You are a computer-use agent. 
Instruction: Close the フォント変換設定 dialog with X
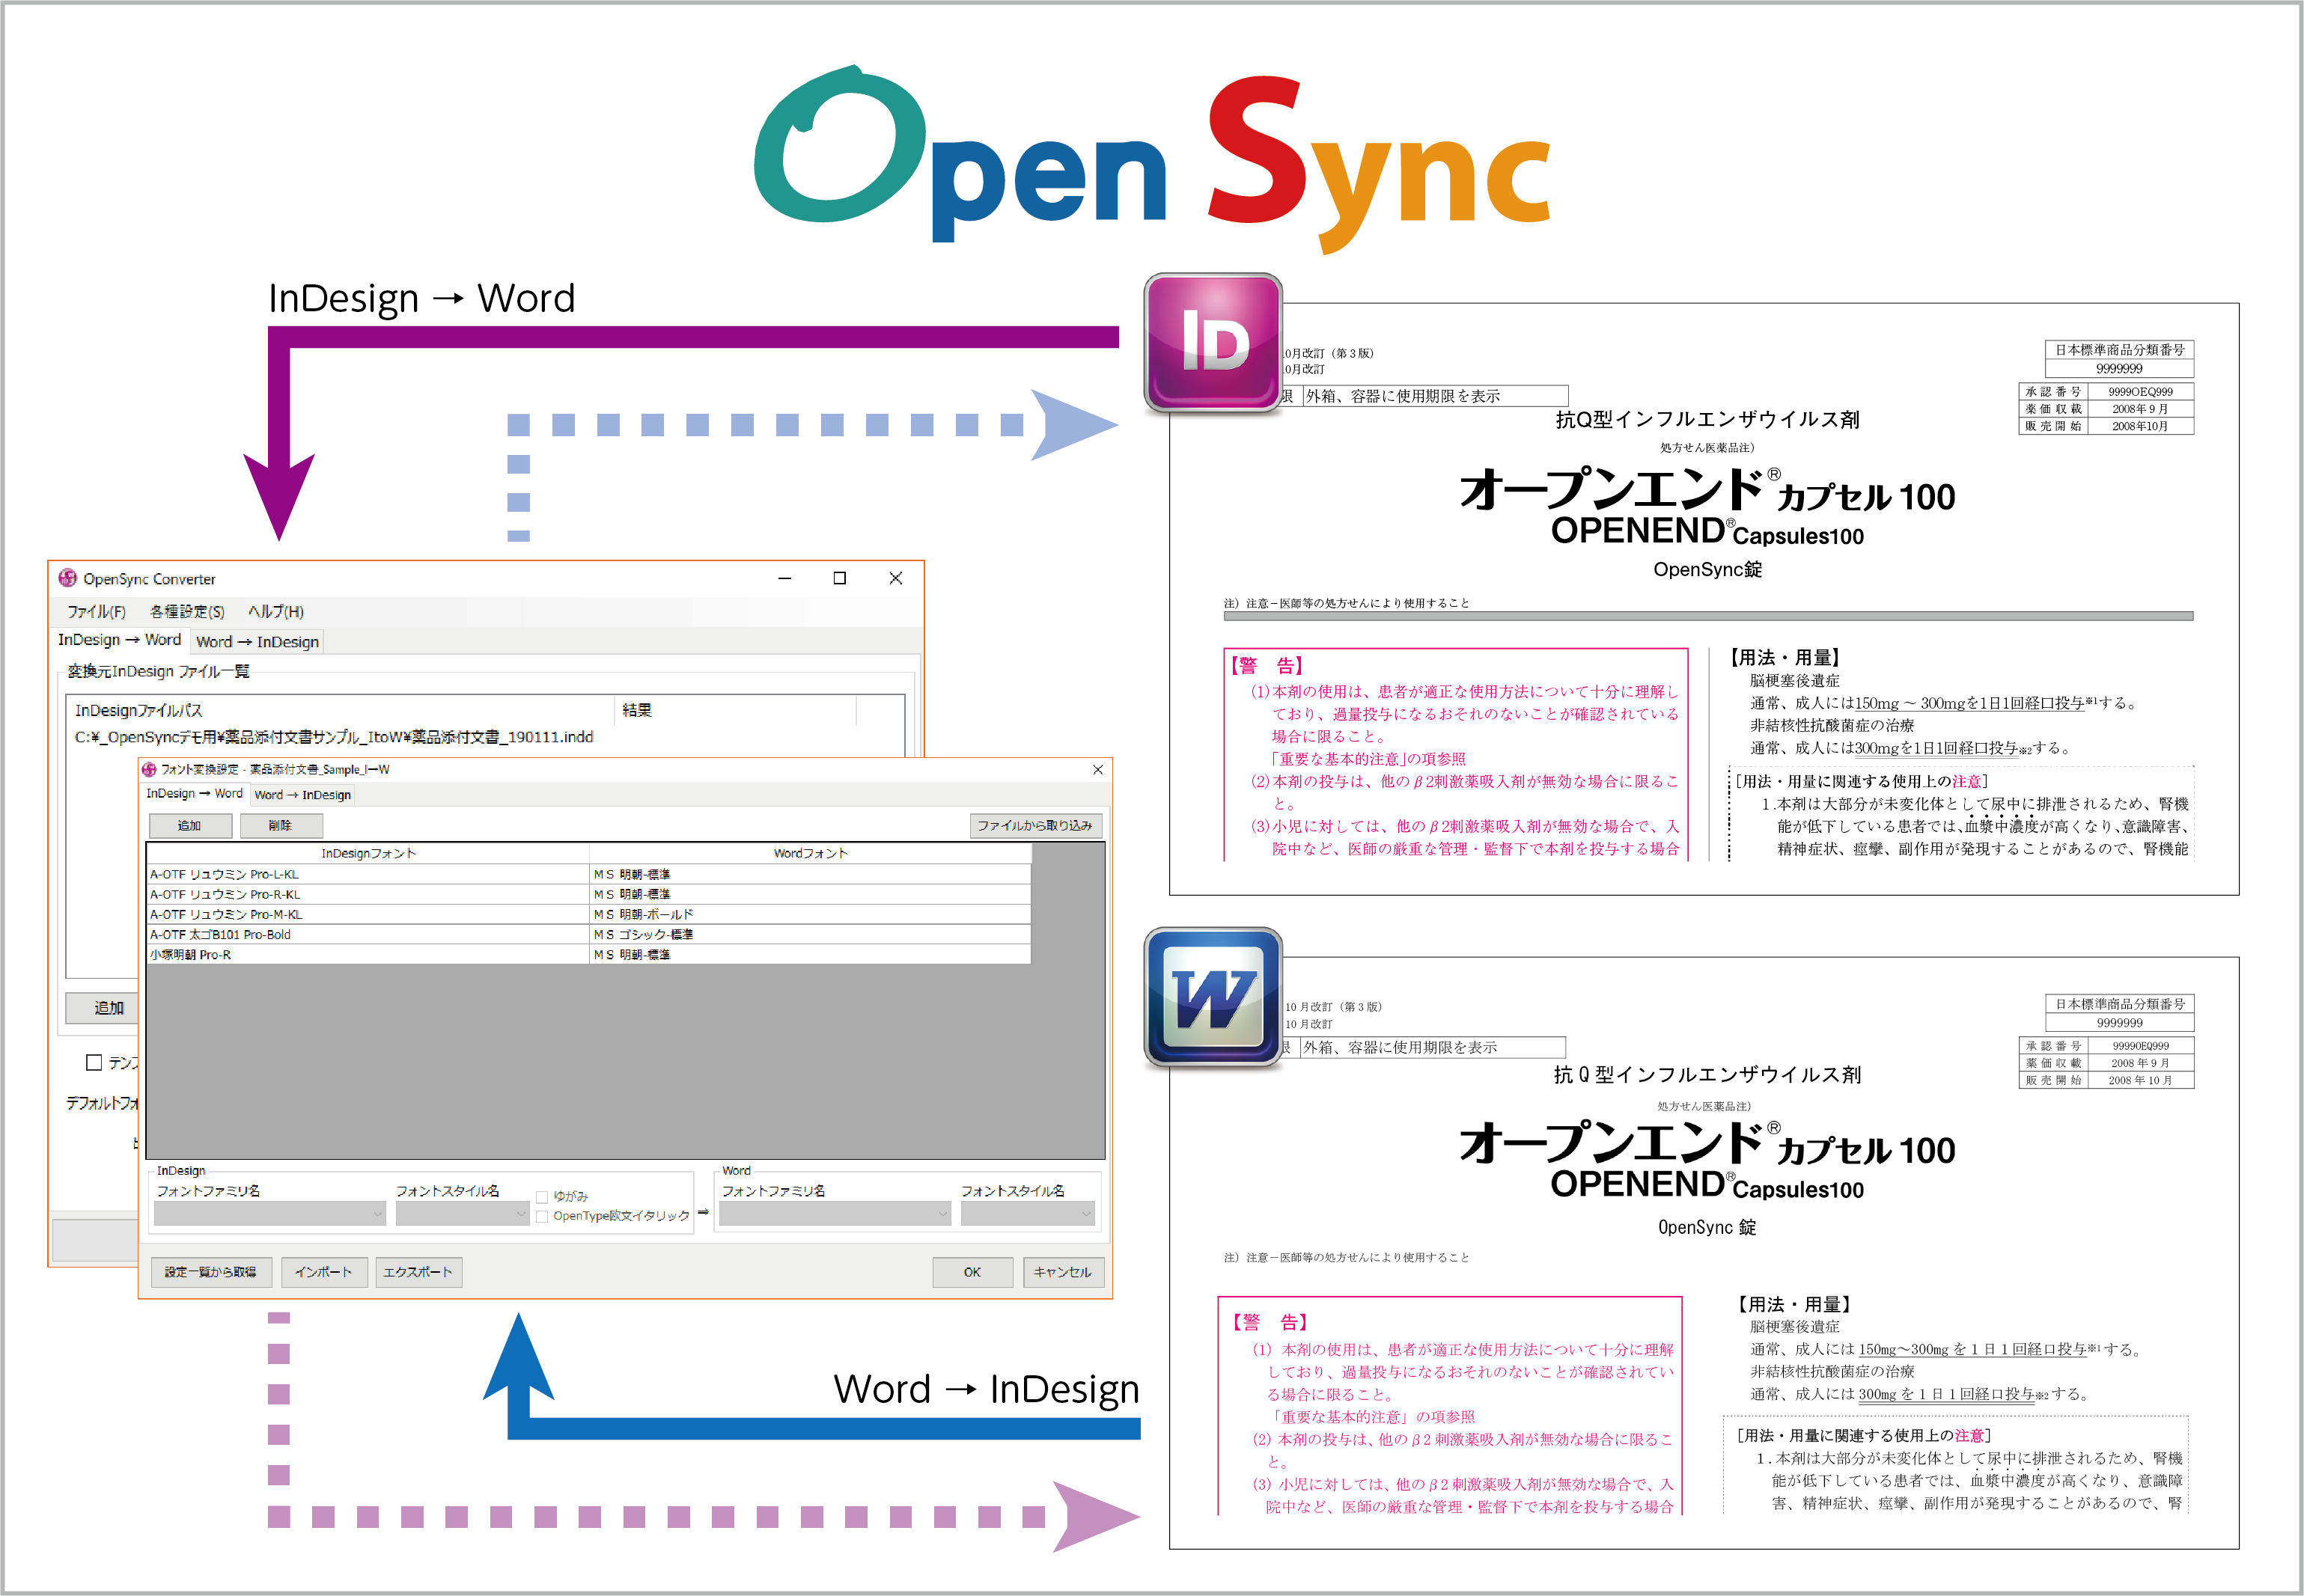coord(1097,769)
